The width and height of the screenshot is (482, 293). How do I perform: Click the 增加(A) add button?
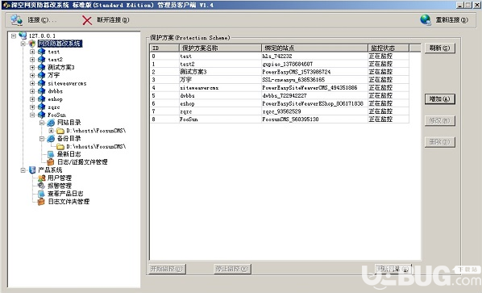439,99
